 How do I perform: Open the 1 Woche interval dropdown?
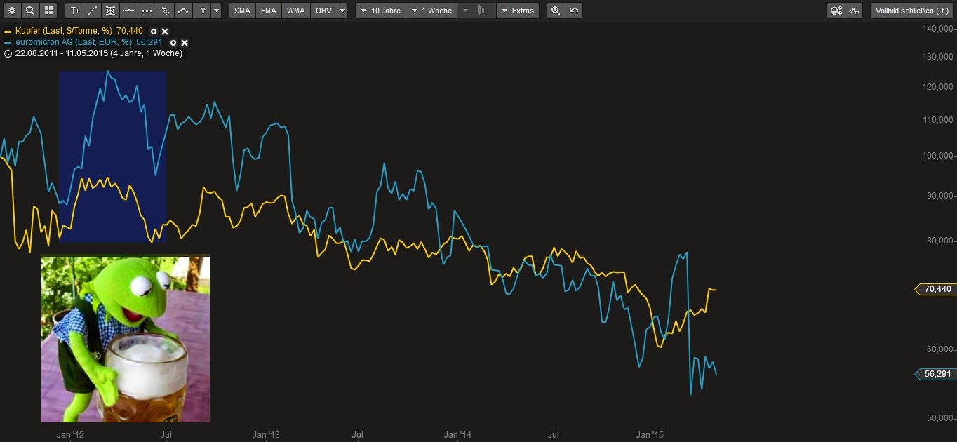pos(431,11)
